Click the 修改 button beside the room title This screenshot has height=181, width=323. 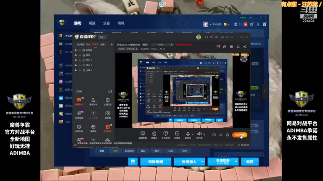[145, 45]
